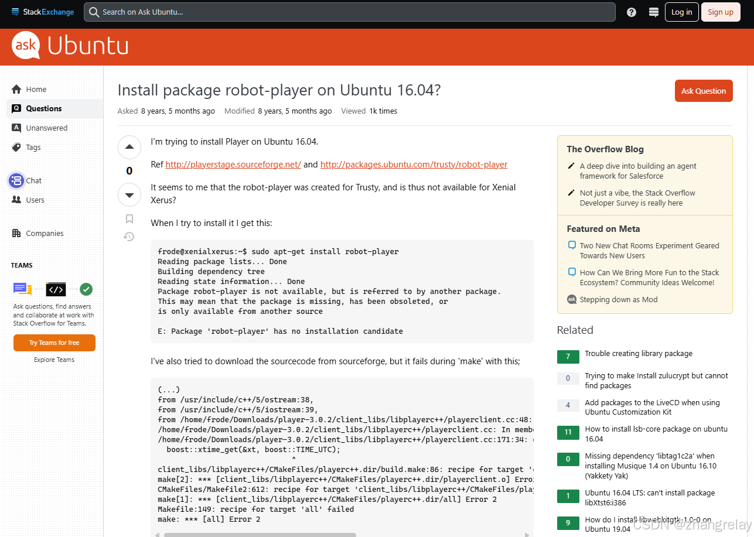Click the Chat bubble icon
The height and width of the screenshot is (537, 754).
click(16, 180)
